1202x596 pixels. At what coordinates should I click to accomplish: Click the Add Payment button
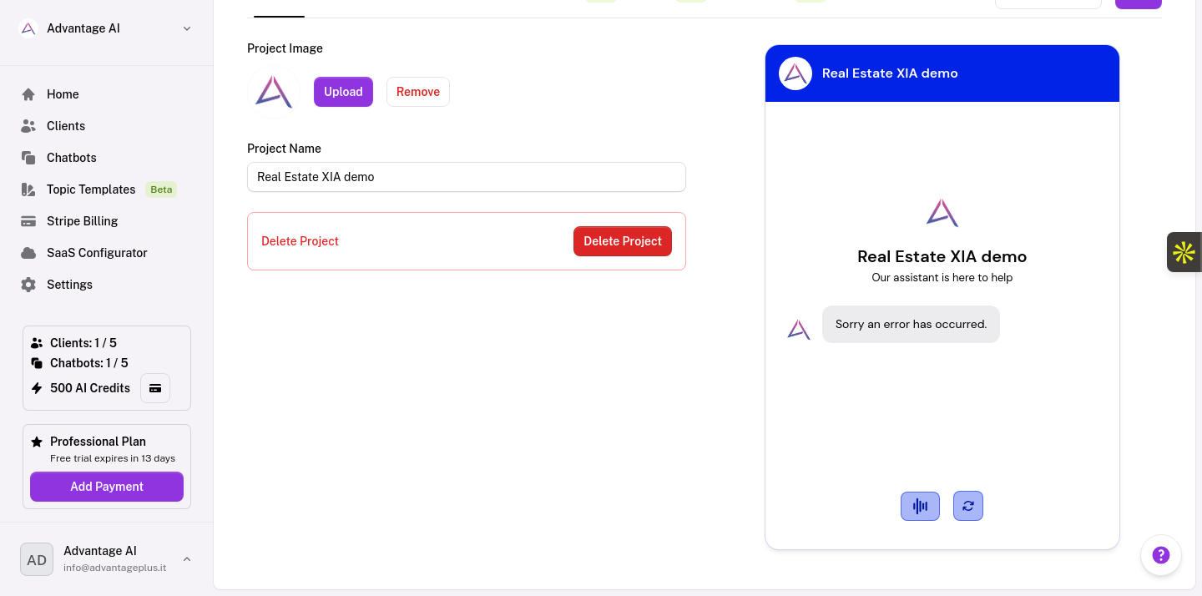(x=107, y=487)
